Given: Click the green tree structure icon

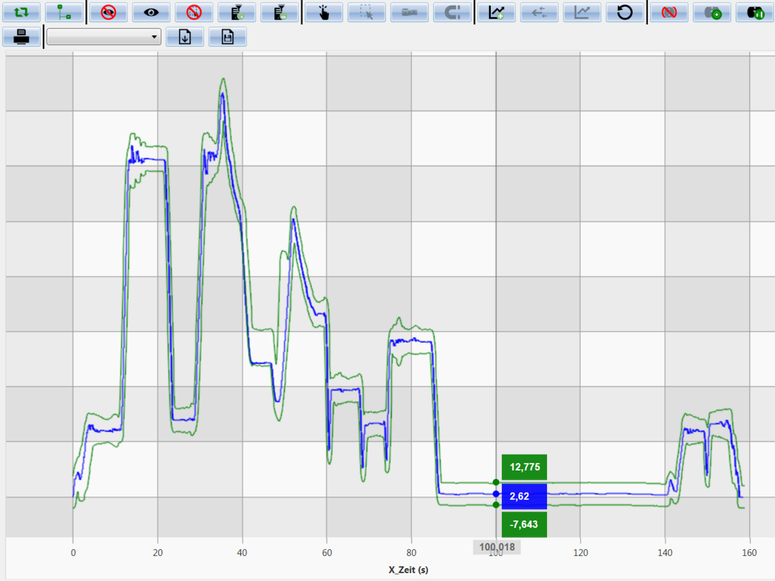Looking at the screenshot, I should (64, 12).
